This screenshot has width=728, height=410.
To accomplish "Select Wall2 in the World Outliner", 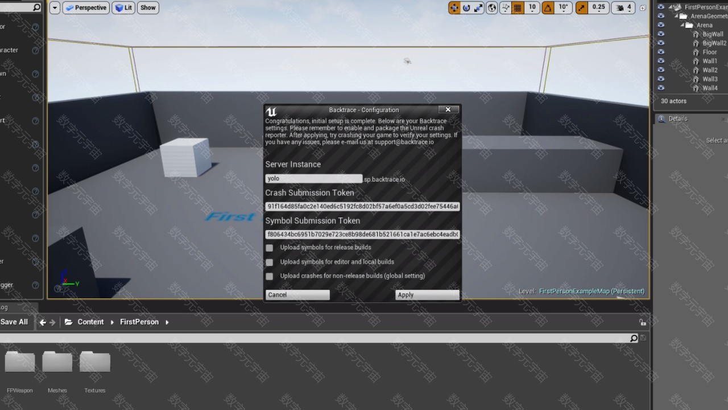I will tap(710, 70).
